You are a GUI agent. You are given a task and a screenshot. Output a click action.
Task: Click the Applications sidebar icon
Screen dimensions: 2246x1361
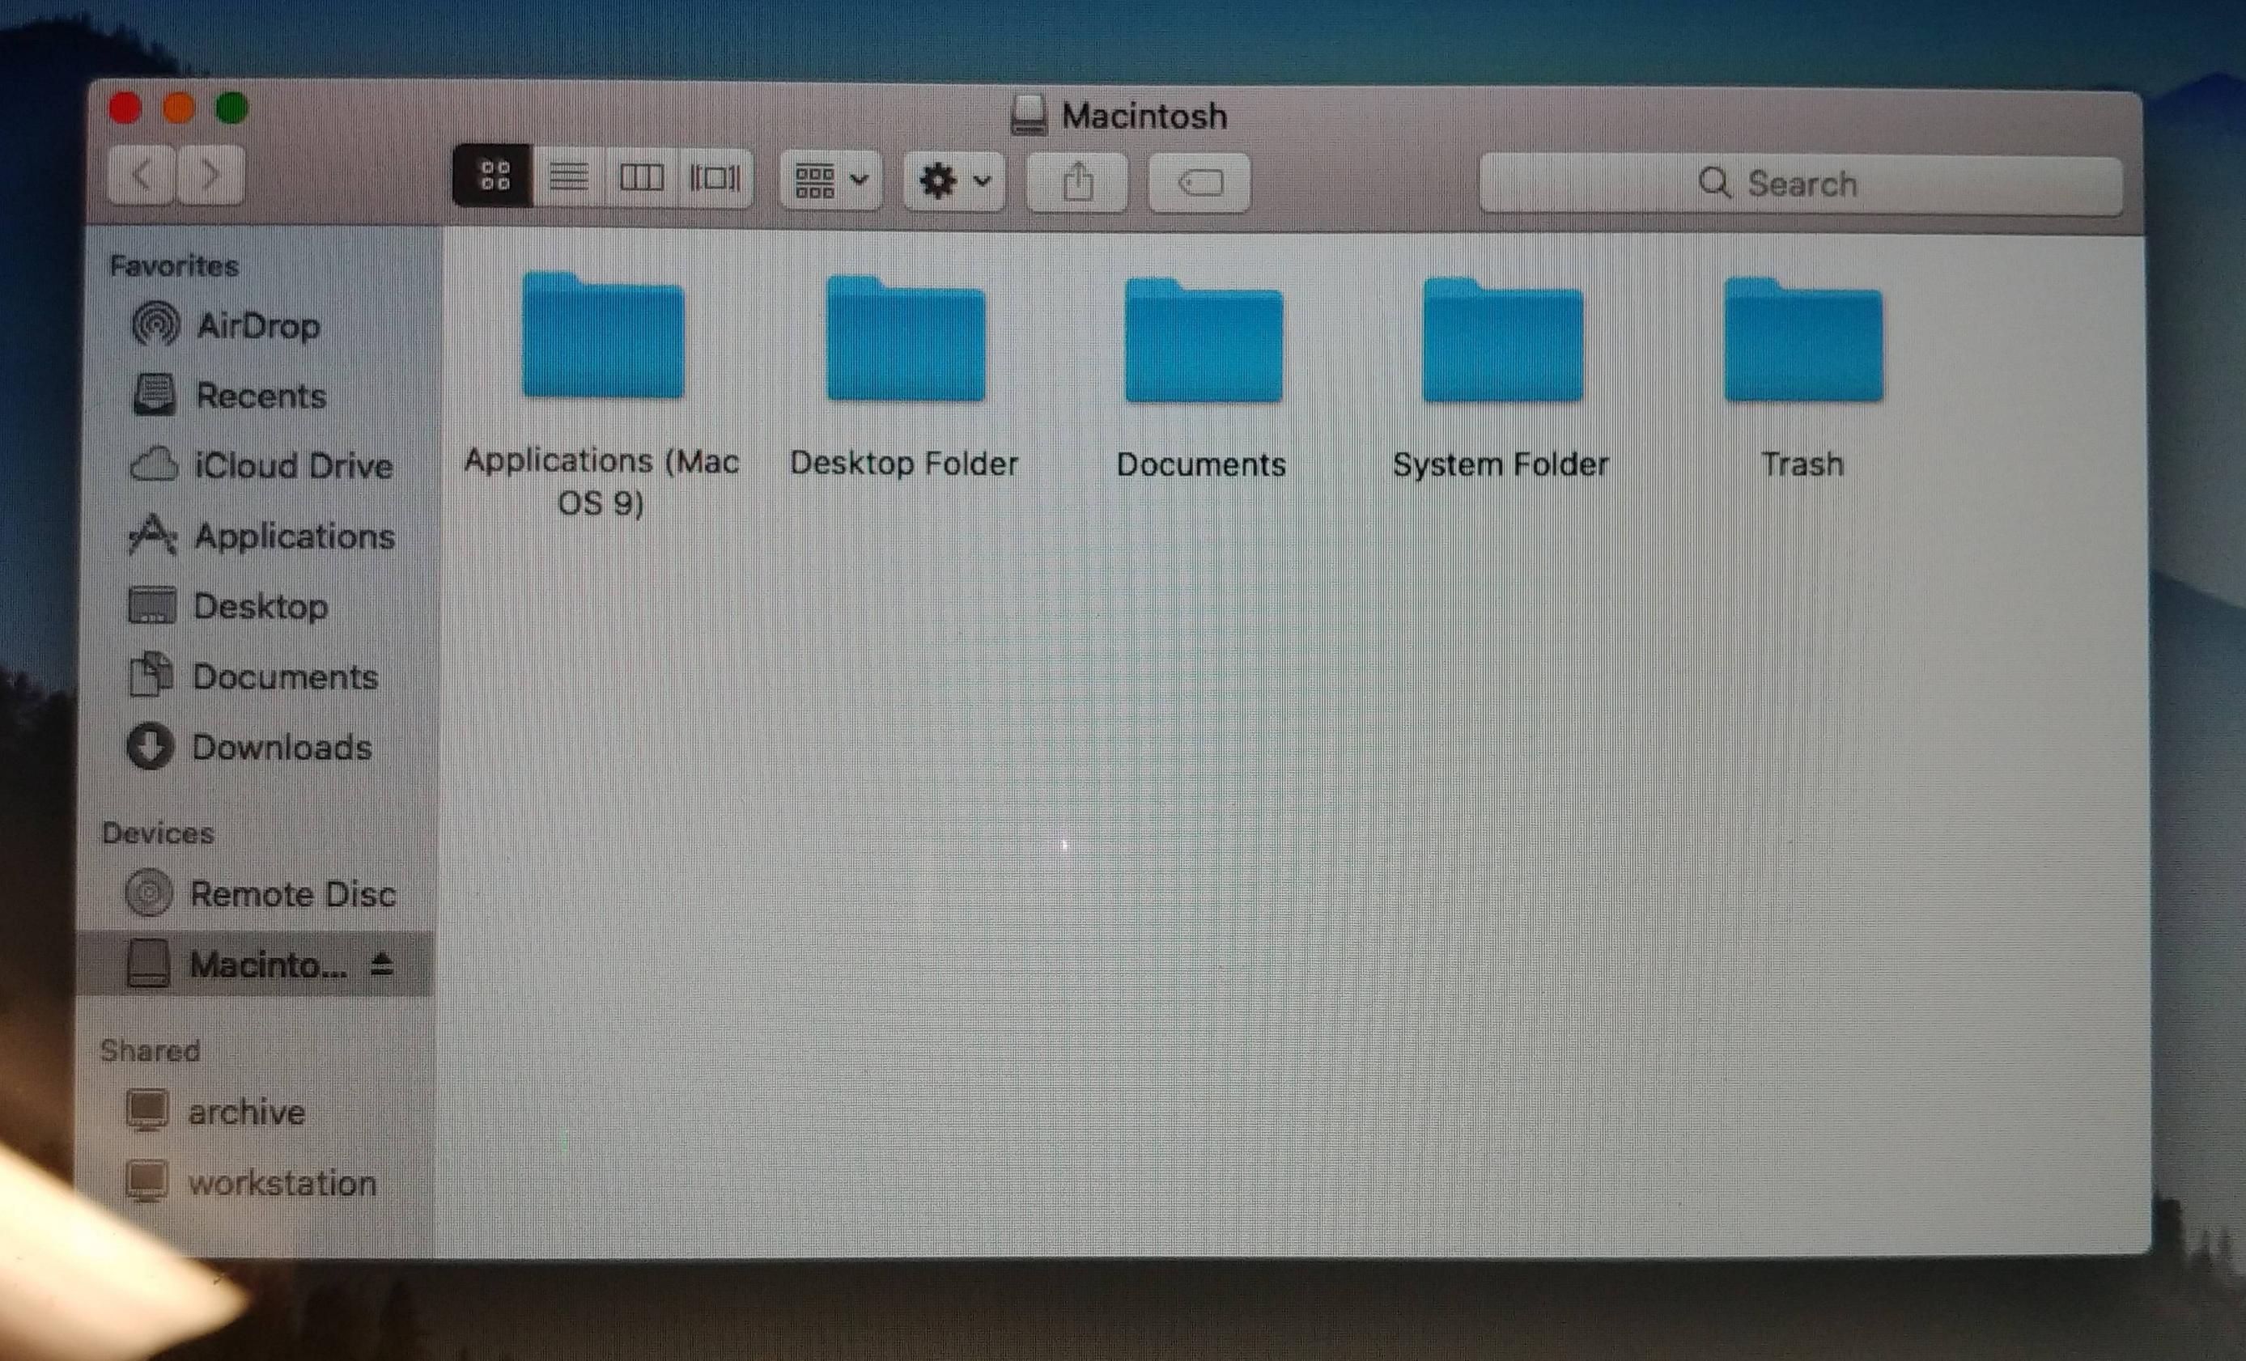click(152, 535)
